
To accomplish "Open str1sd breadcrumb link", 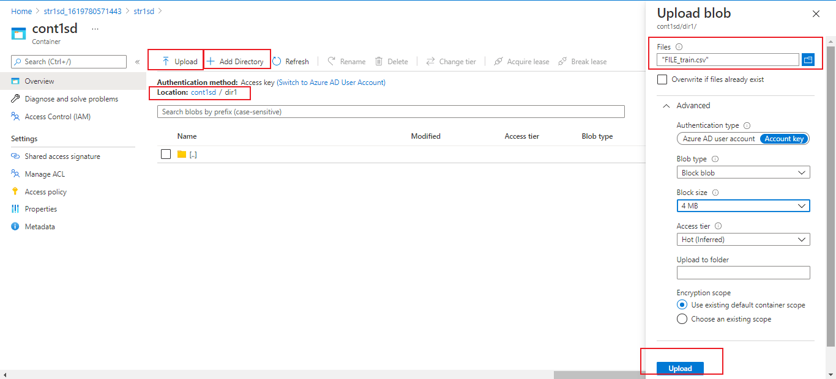I will (x=144, y=11).
